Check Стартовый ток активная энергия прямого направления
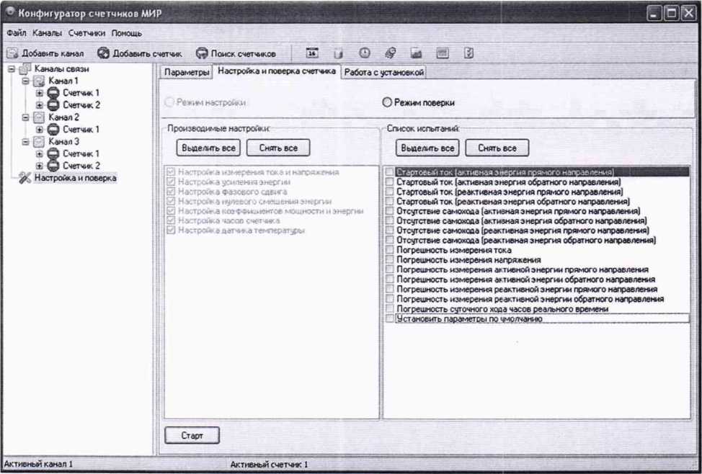The height and width of the screenshot is (474, 702). tap(389, 172)
